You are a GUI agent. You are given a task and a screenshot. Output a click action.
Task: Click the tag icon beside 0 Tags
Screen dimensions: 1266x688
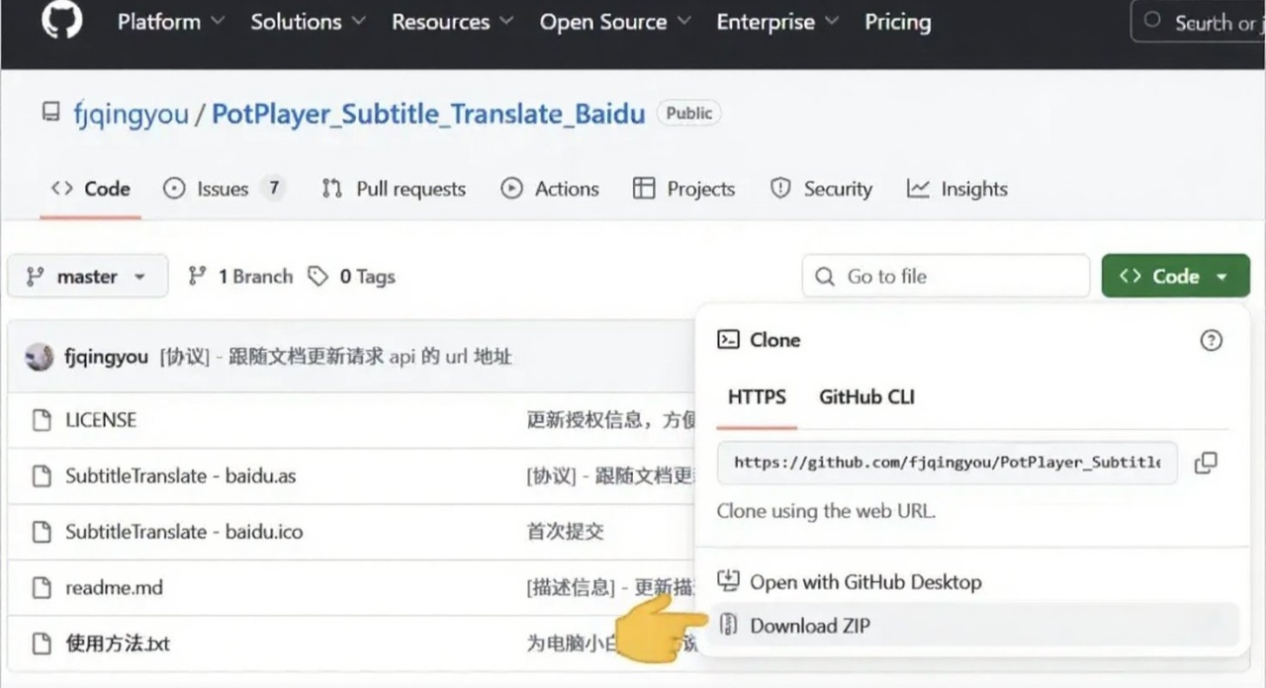(317, 277)
